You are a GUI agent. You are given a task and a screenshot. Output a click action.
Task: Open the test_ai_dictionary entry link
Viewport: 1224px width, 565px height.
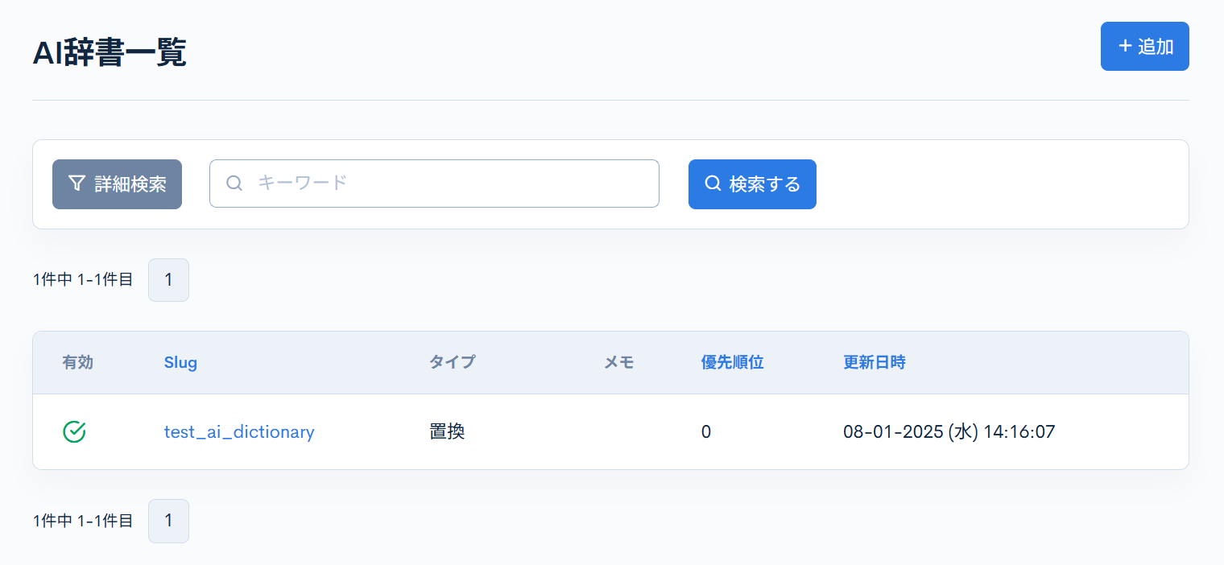[239, 432]
